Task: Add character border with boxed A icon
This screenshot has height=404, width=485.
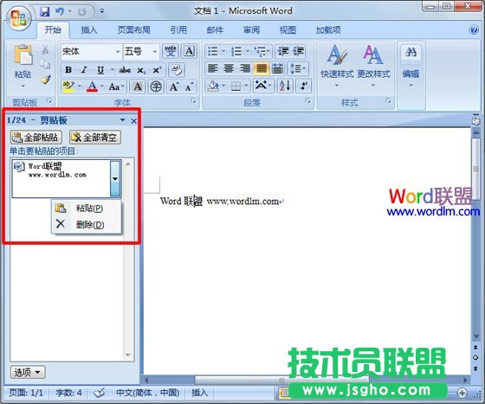Action: pos(189,51)
